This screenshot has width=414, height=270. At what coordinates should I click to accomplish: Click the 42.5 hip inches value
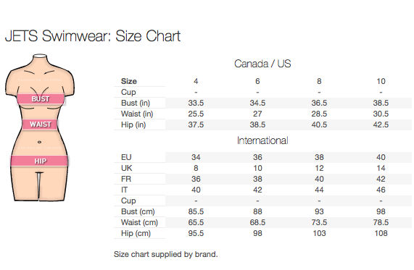tap(381, 125)
